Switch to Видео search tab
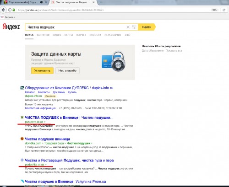 57,35
